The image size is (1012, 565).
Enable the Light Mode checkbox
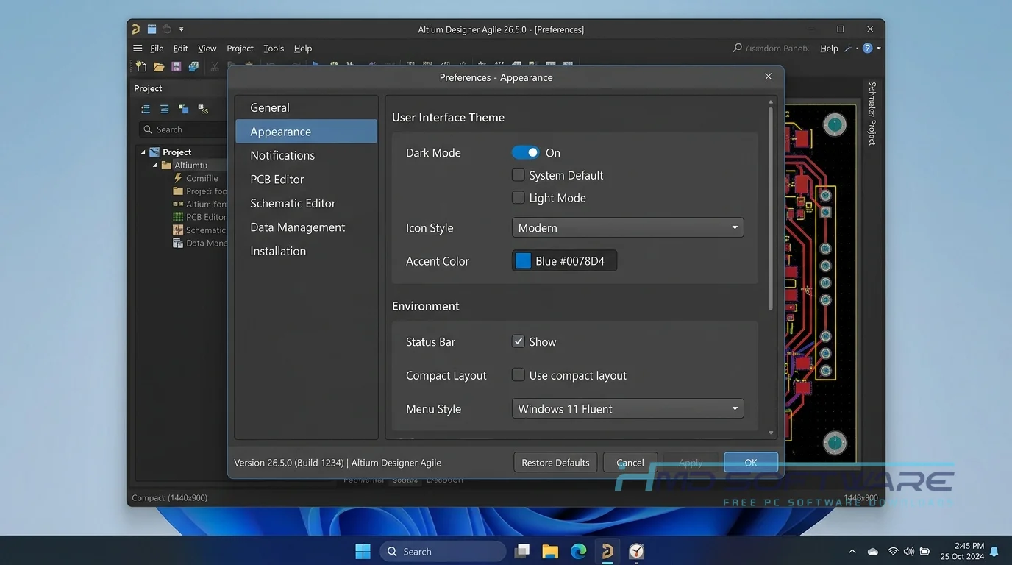[x=519, y=198]
